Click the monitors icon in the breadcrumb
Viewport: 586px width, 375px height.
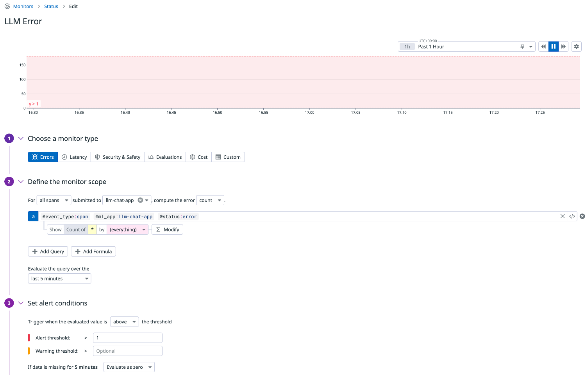tap(7, 6)
